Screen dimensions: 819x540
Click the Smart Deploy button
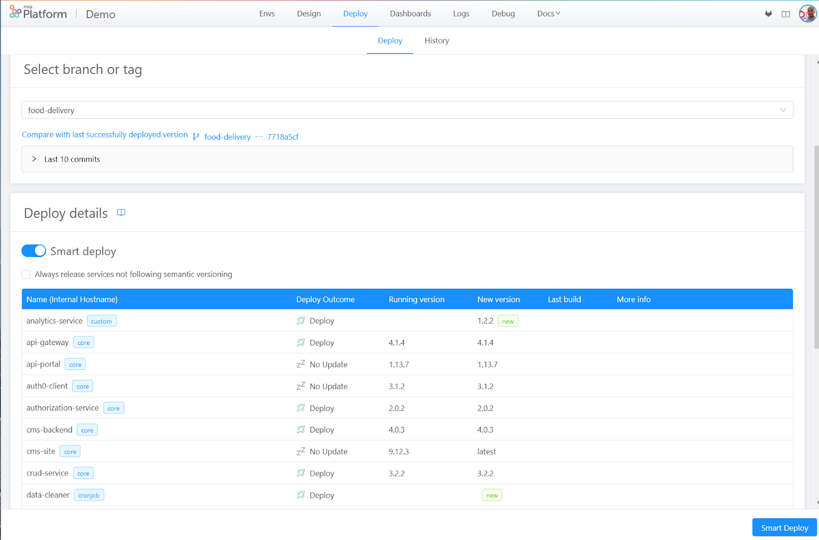pos(784,527)
